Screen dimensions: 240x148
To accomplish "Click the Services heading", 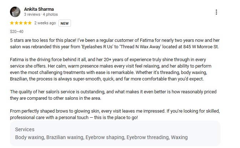I will coord(25,129).
